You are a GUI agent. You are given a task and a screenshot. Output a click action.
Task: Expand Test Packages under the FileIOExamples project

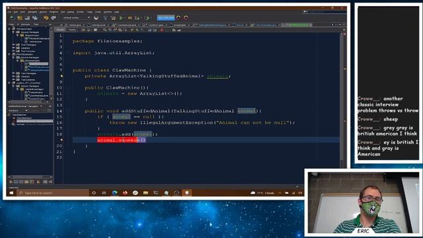click(x=13, y=73)
